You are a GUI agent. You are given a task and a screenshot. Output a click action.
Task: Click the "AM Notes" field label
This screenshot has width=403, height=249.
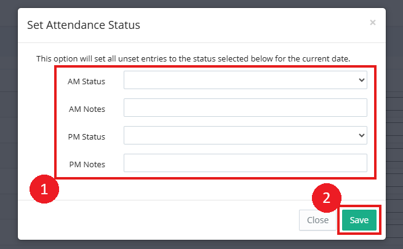coord(87,109)
